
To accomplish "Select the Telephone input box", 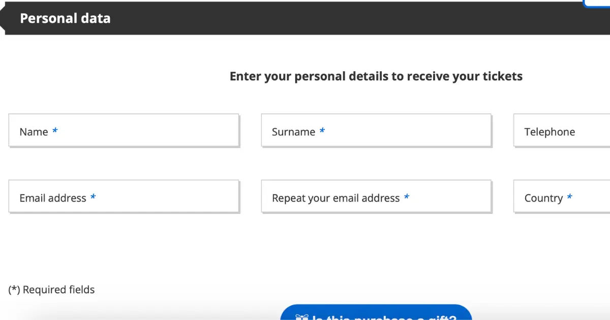I will click(562, 131).
